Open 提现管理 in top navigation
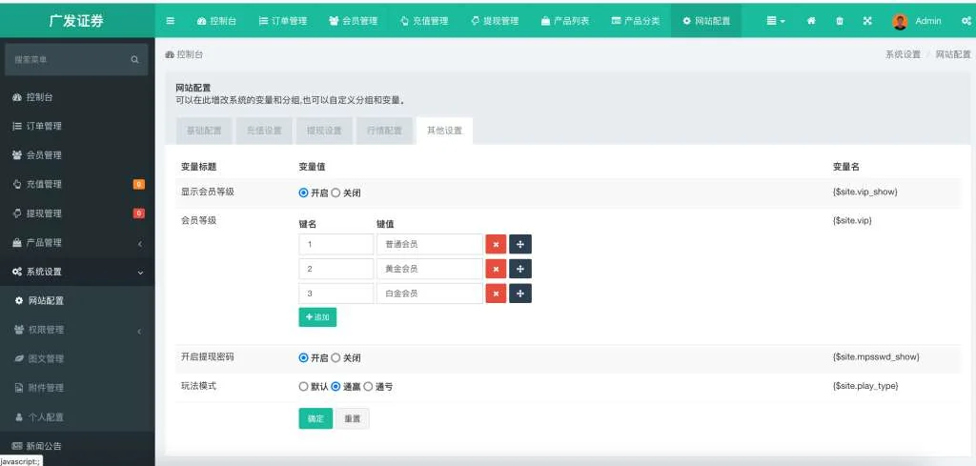Image resolution: width=976 pixels, height=466 pixels. click(495, 21)
